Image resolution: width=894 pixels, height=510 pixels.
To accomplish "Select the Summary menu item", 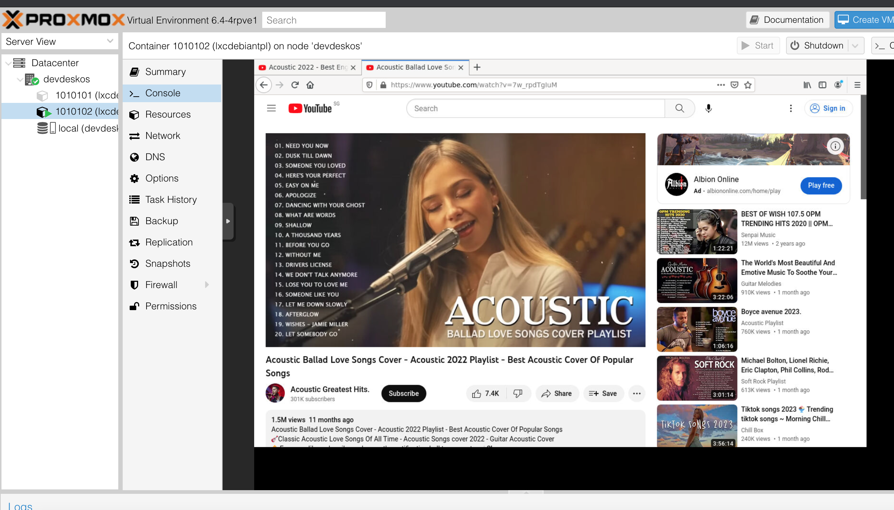I will (172, 72).
